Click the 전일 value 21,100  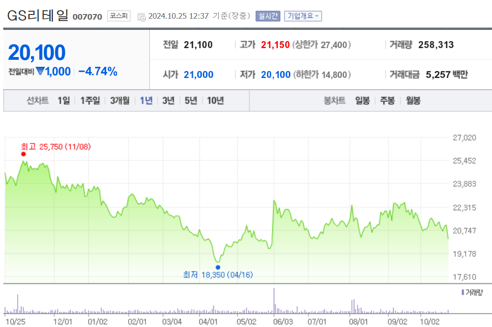pos(198,45)
